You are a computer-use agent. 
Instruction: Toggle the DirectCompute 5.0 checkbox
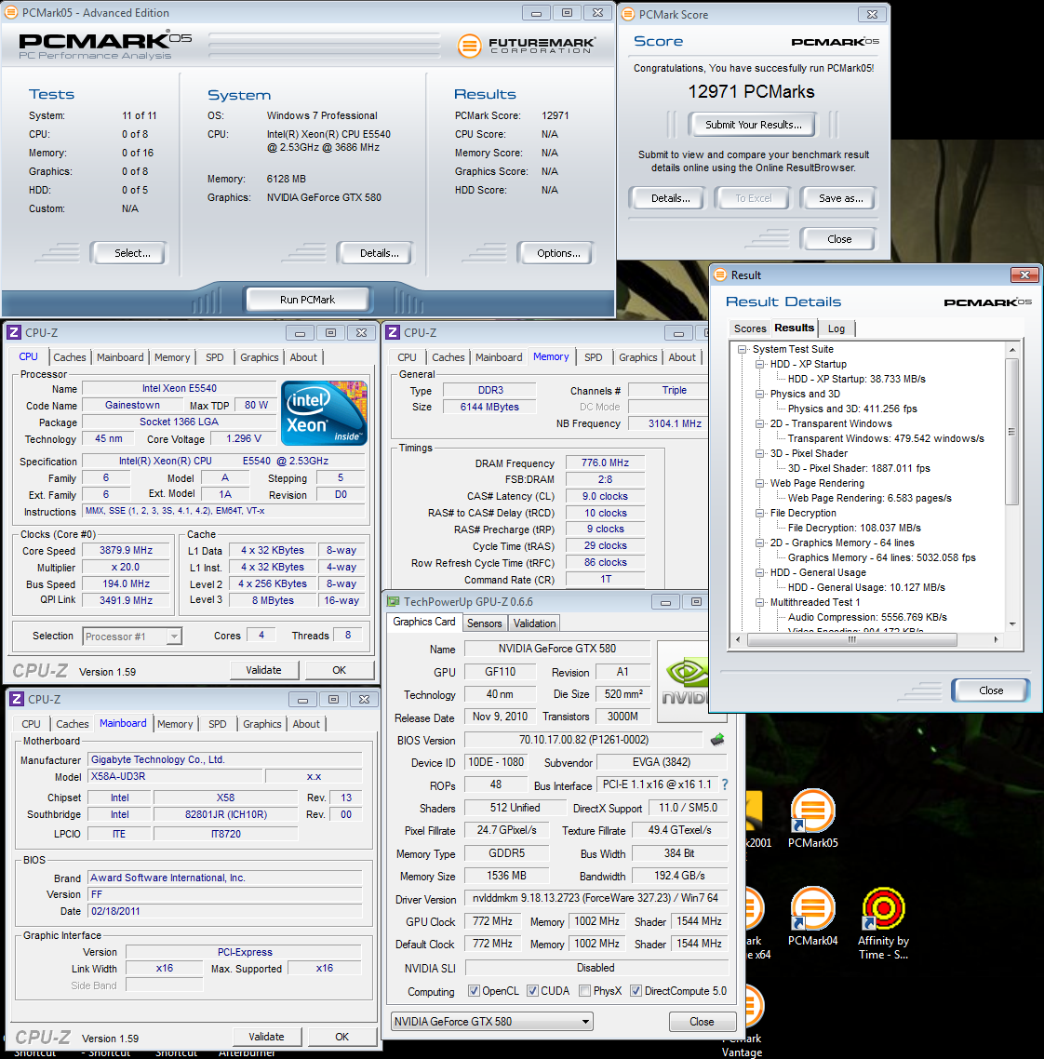click(x=636, y=991)
